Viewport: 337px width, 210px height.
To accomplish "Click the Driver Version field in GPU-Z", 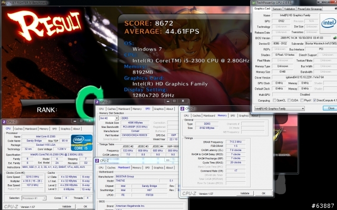I will click(304, 77).
